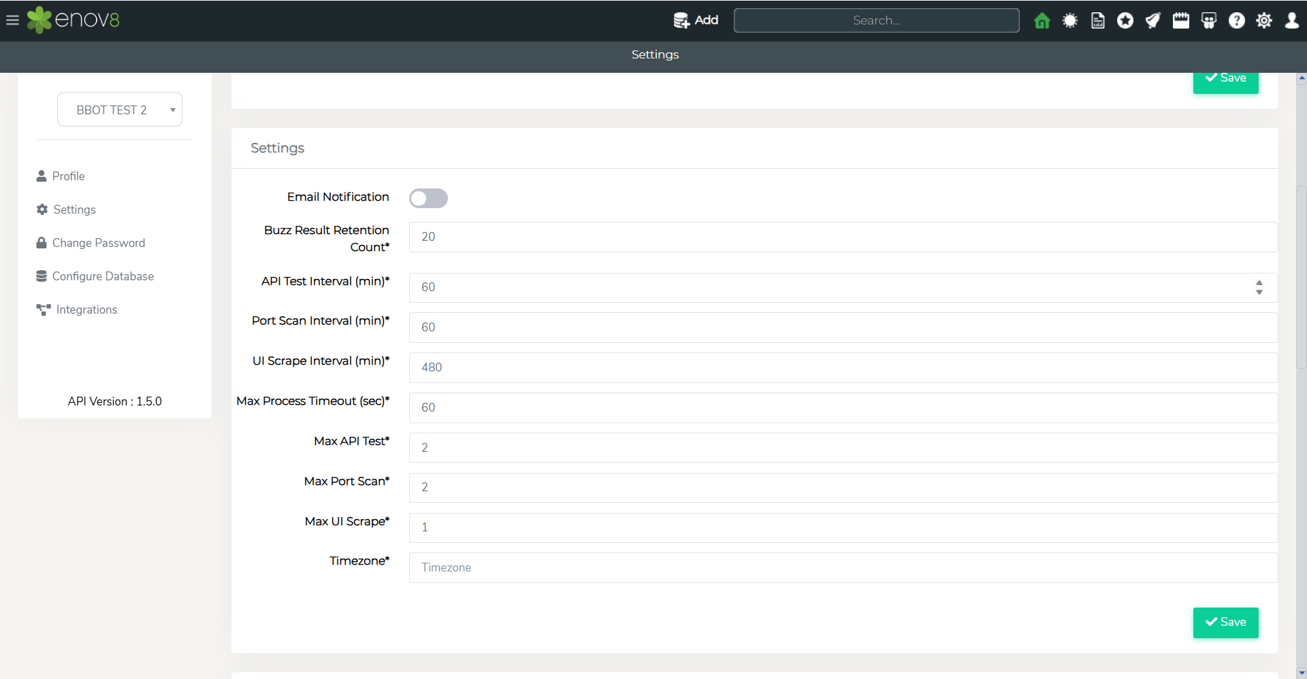Click the calendar icon in top bar
This screenshot has width=1307, height=679.
click(x=1181, y=20)
